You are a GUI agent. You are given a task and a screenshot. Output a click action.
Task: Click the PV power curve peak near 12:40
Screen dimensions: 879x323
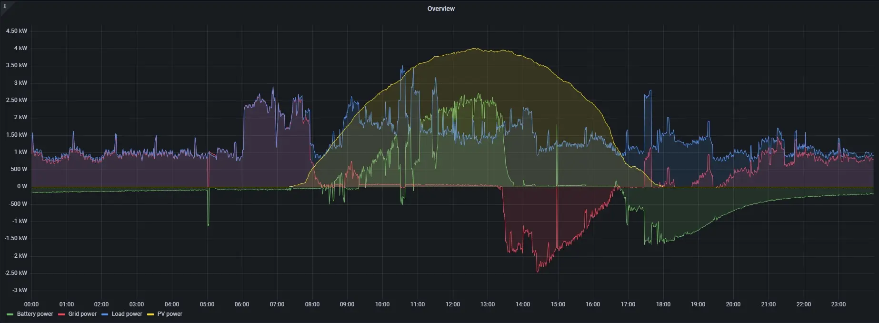coord(474,48)
